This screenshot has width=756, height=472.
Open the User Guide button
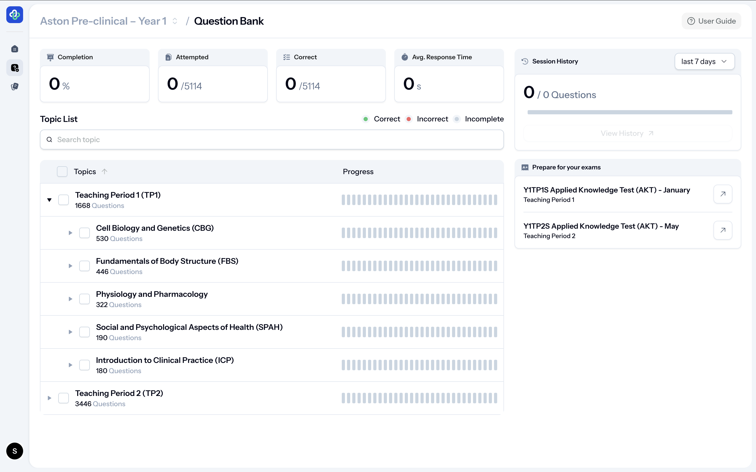tap(711, 21)
